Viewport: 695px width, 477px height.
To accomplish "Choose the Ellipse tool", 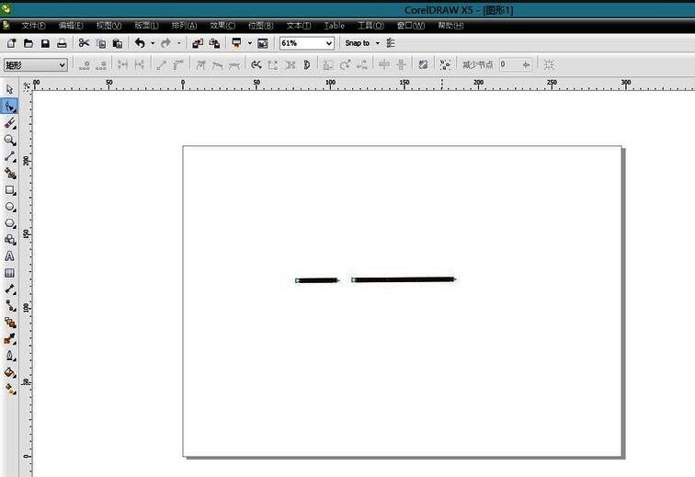I will click(10, 207).
